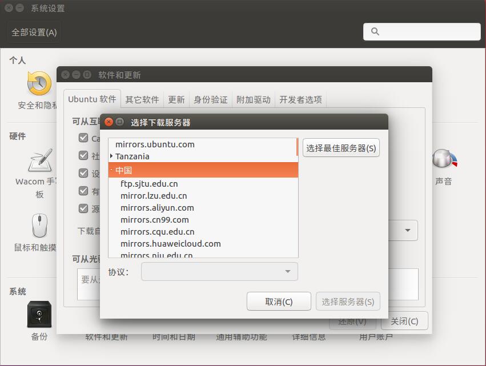The image size is (486, 366).
Task: Open 通用辅助功能 in System Settings
Action: pyautogui.click(x=242, y=337)
